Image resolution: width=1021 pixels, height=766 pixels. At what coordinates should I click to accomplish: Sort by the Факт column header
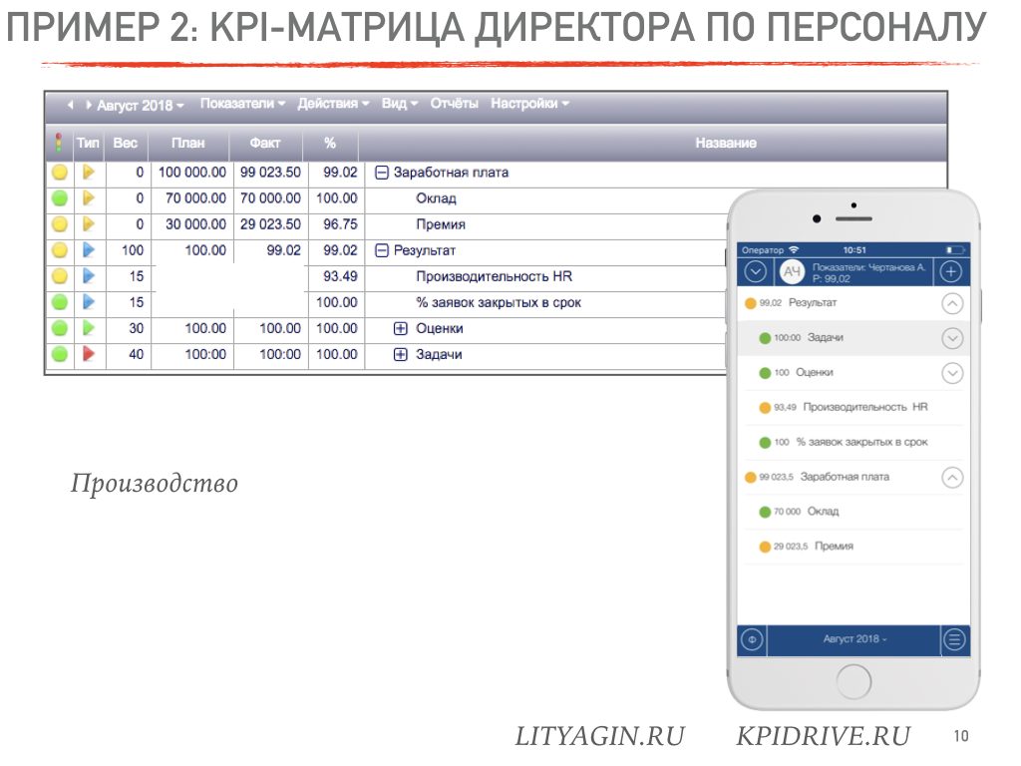[x=265, y=143]
